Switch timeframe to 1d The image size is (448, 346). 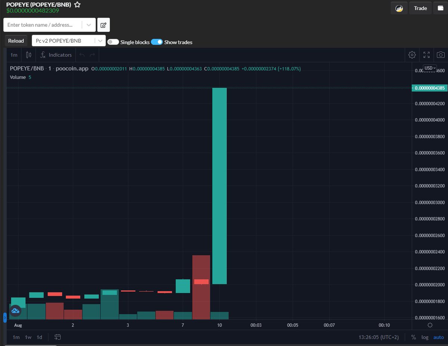(x=39, y=337)
